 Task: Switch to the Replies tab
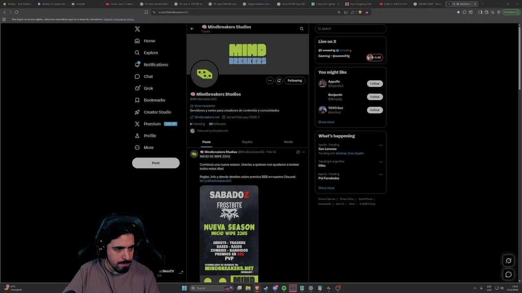tap(247, 142)
